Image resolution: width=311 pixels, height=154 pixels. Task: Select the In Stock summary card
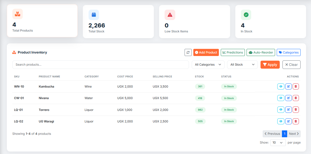tap(270, 21)
